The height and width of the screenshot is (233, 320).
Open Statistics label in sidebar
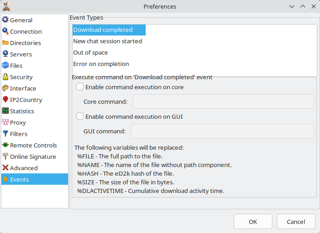(x=22, y=111)
